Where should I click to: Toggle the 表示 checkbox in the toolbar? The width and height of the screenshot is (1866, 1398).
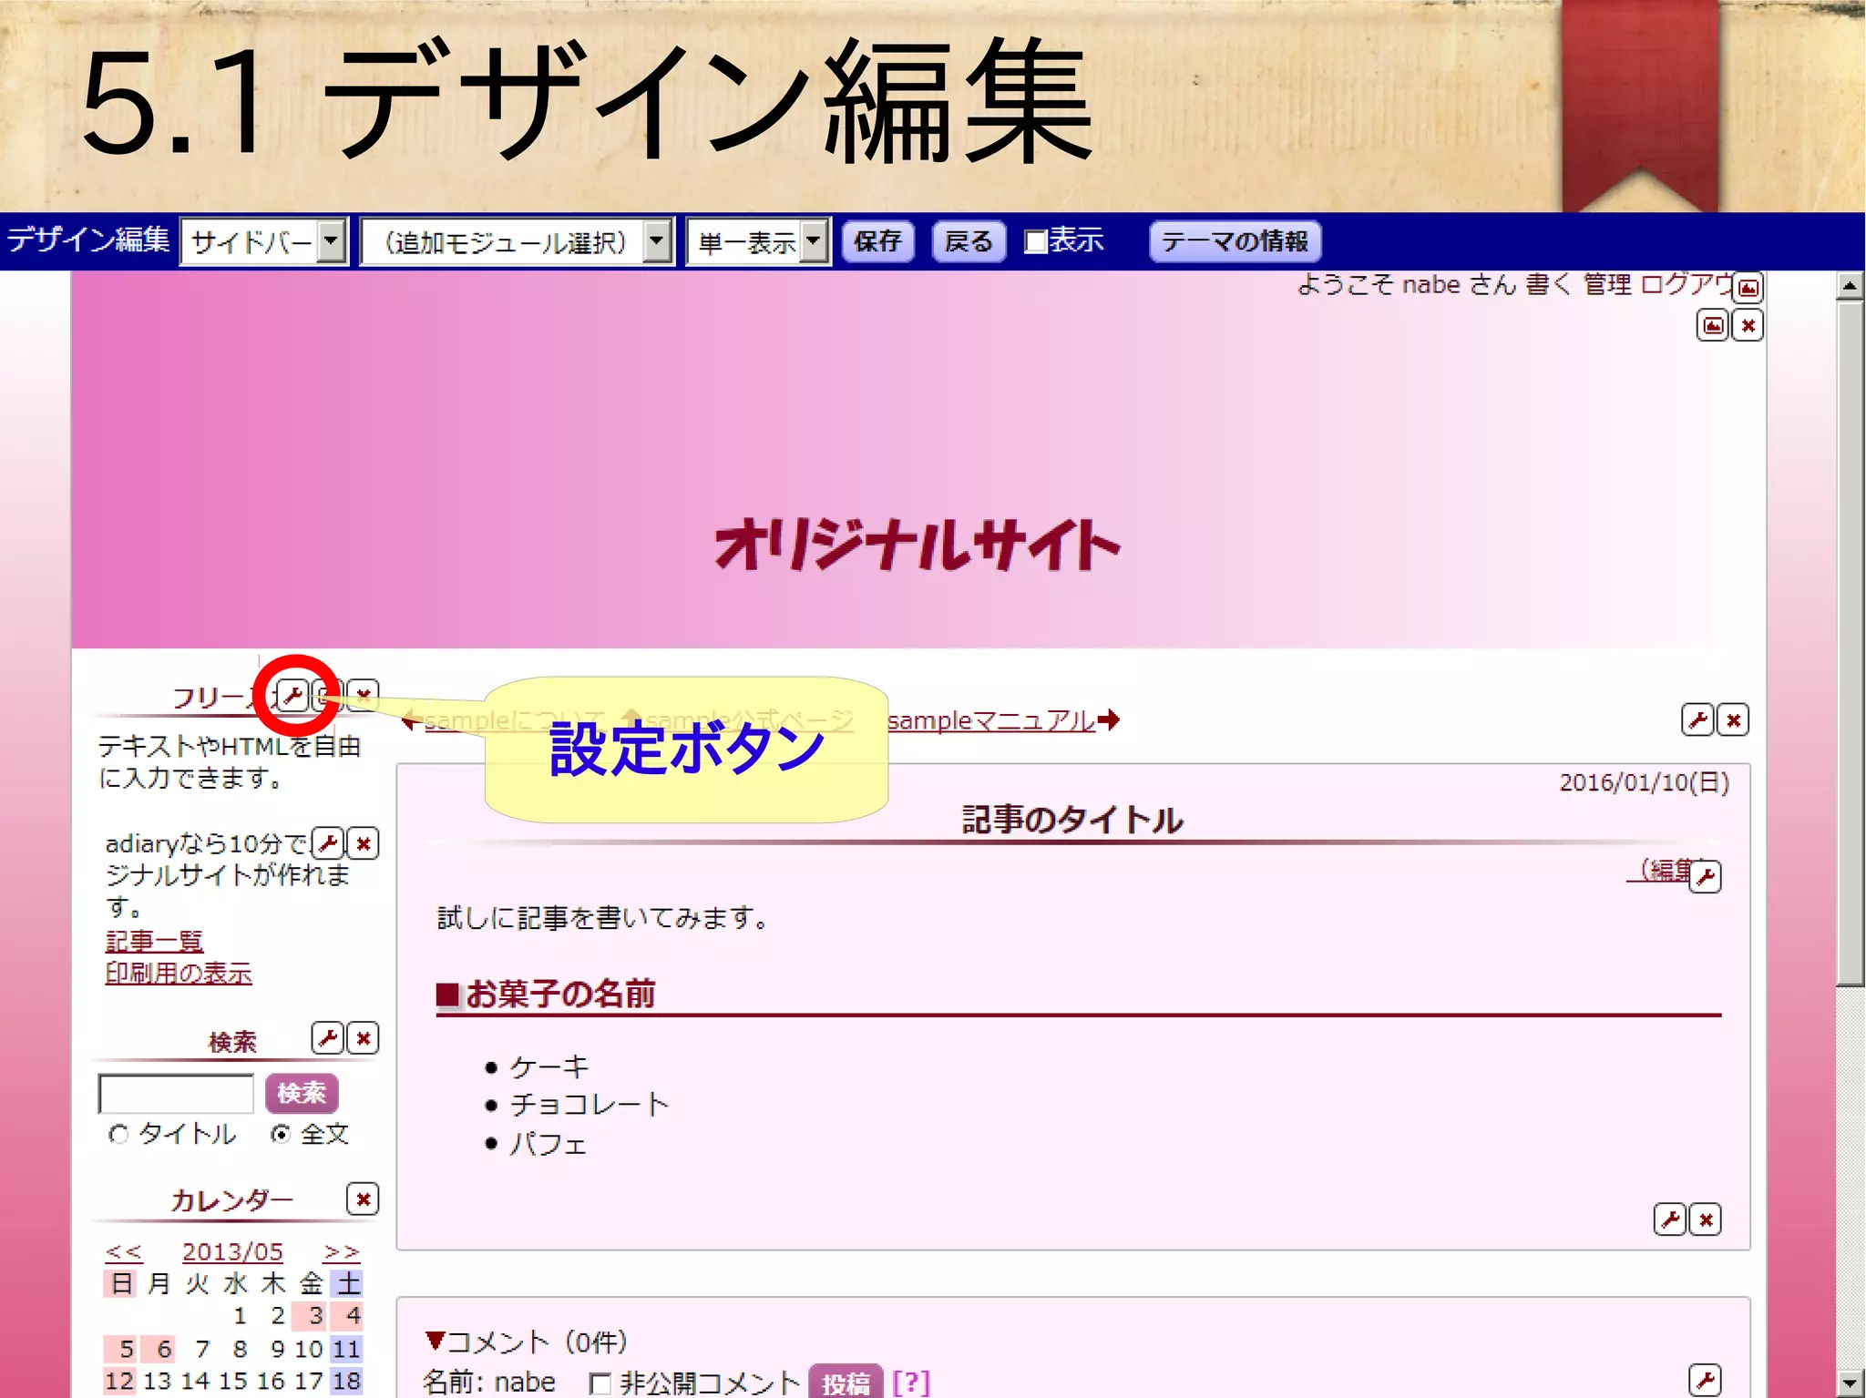(1035, 242)
